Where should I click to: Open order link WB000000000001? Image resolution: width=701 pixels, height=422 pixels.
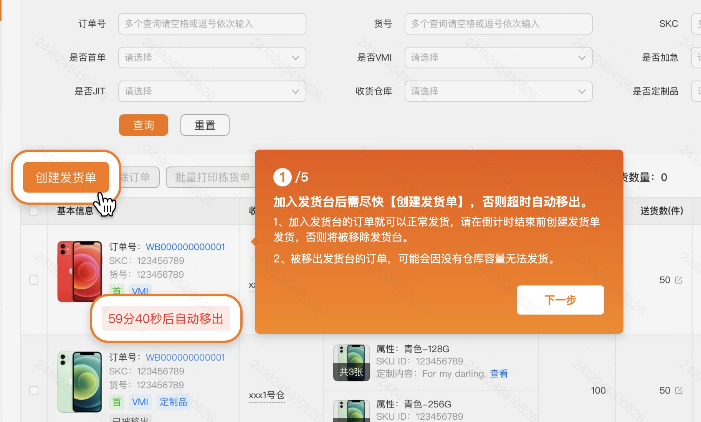[185, 247]
